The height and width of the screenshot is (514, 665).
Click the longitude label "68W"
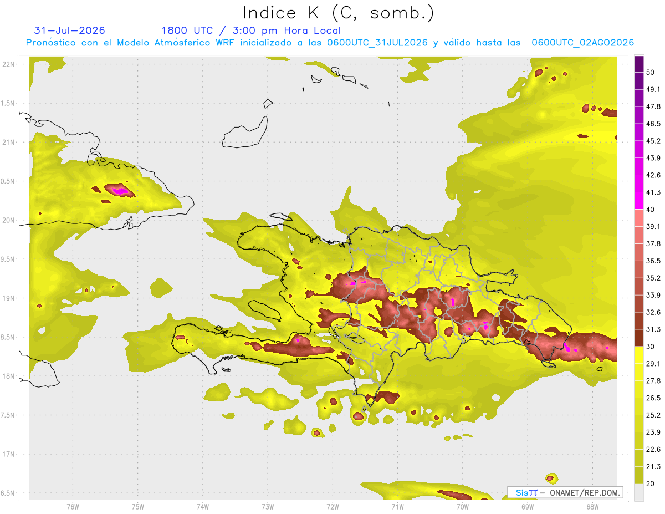(592, 507)
